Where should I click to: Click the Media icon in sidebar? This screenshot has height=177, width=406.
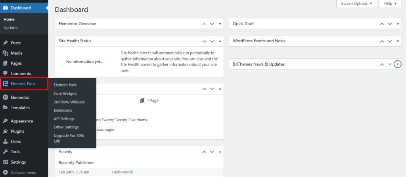5,53
